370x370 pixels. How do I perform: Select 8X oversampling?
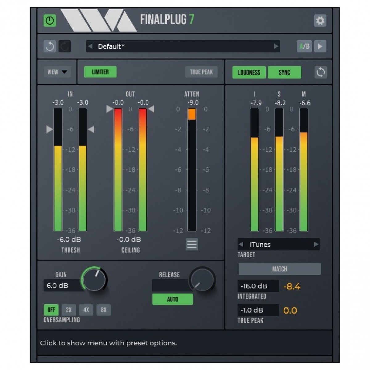tap(103, 310)
